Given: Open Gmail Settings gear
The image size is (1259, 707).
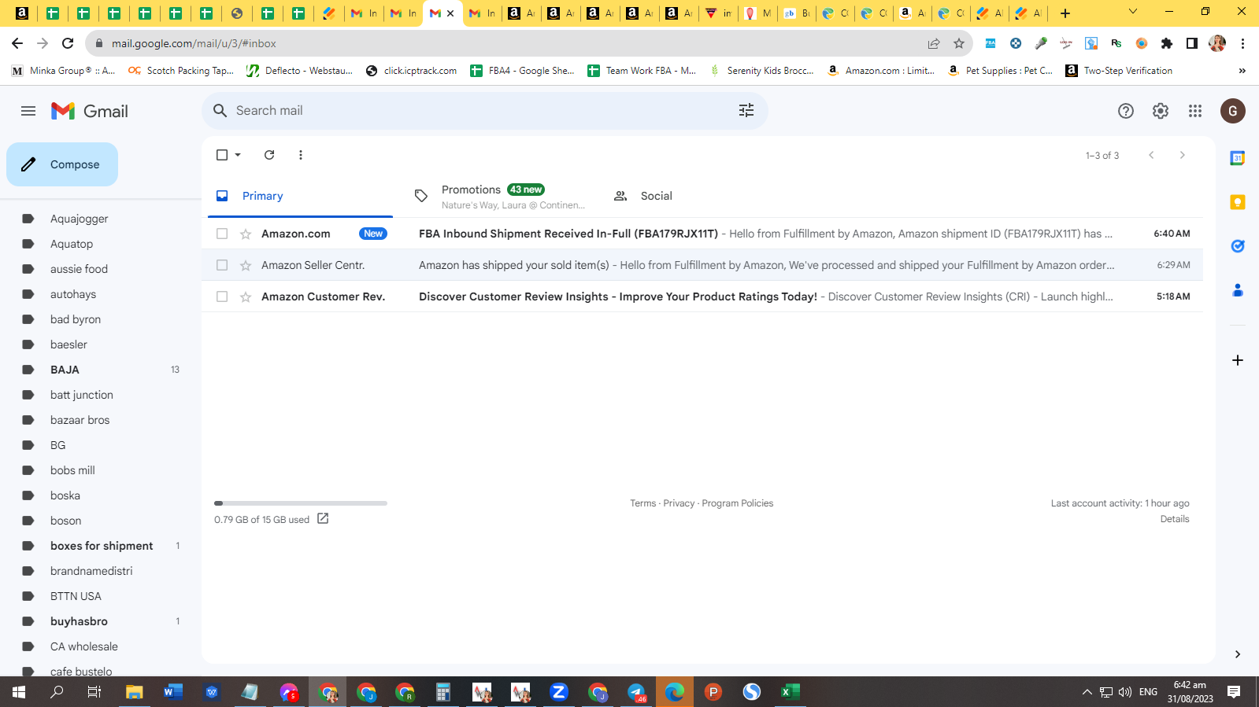Looking at the screenshot, I should (x=1161, y=111).
